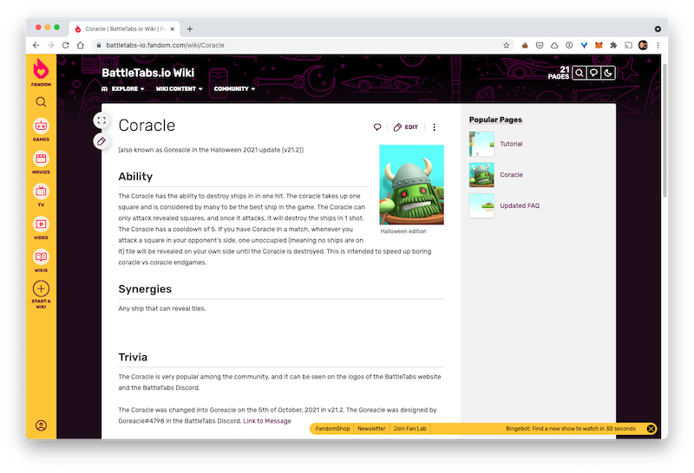Open Movies section in sidebar
Image resolution: width=694 pixels, height=473 pixels.
tap(41, 163)
